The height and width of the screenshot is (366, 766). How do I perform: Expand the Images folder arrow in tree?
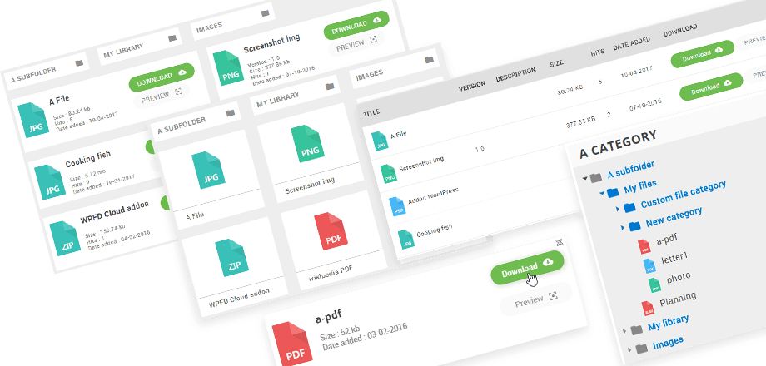pyautogui.click(x=629, y=349)
